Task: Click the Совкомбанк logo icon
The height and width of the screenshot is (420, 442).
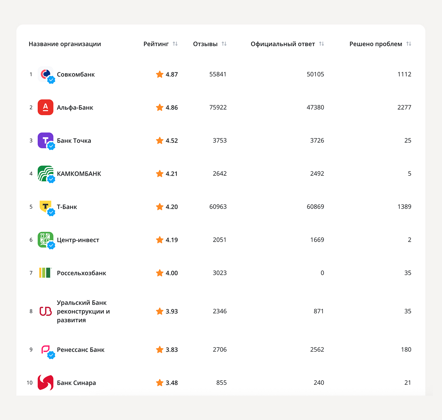Action: [45, 74]
